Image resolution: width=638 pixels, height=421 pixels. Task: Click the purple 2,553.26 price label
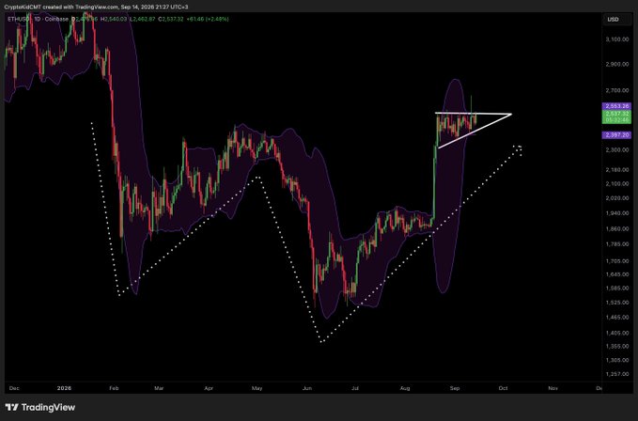point(616,106)
